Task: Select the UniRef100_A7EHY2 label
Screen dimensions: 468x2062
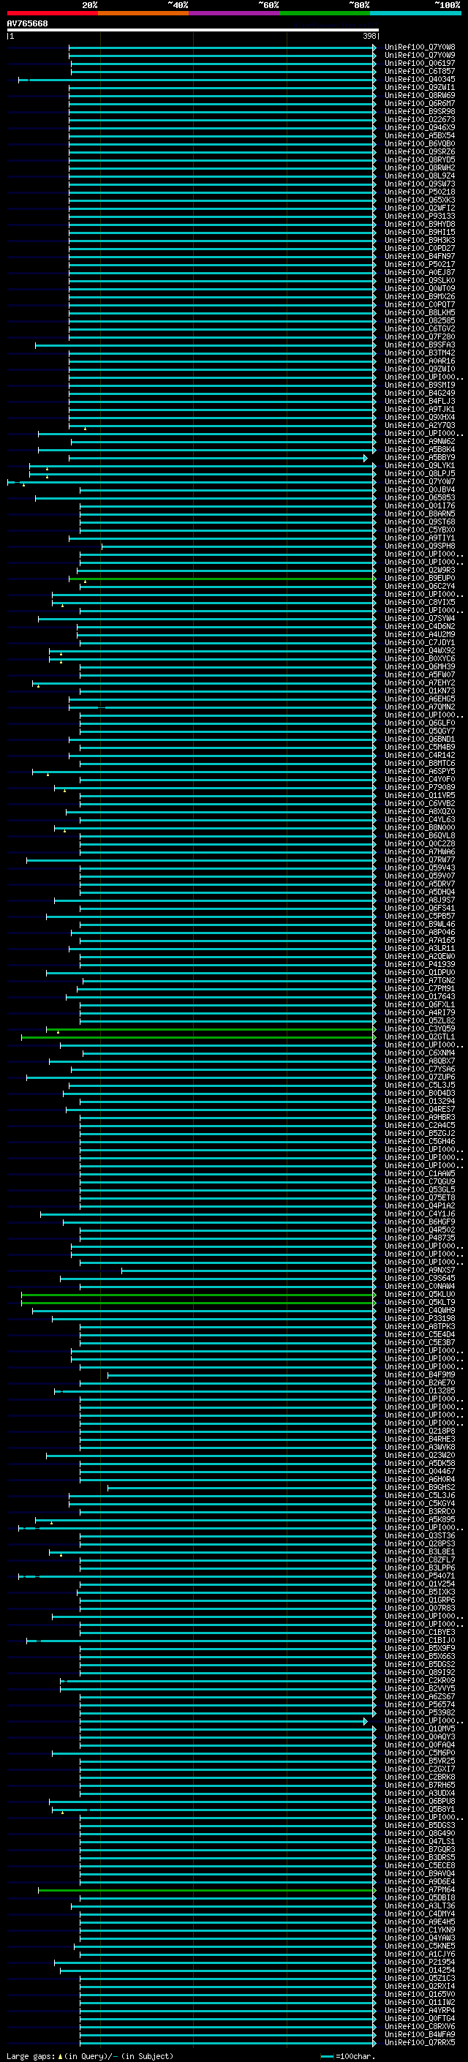Action: (419, 682)
